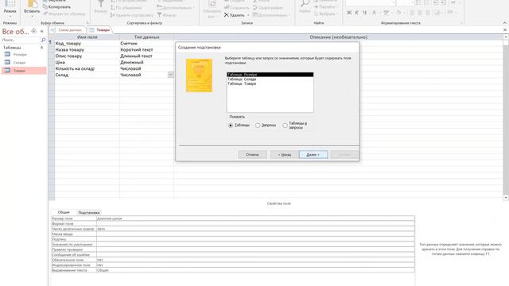Click the Орфография spelling check button
The height and width of the screenshot is (286, 509).
267,8
